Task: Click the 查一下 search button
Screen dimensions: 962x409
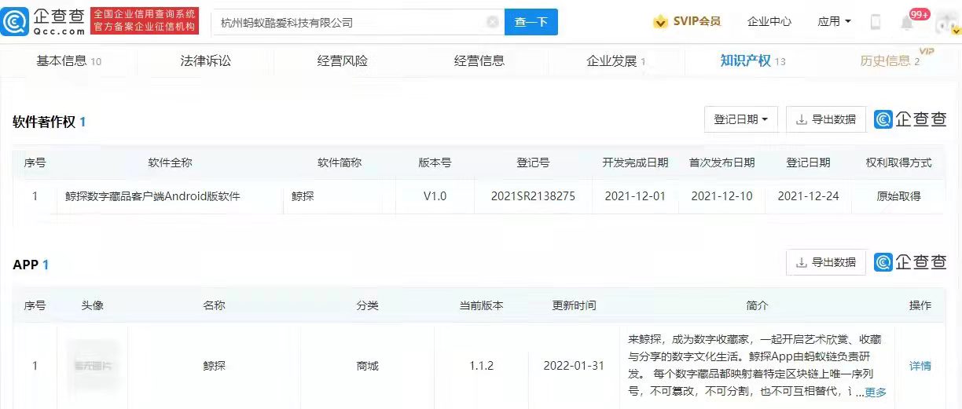Action: tap(531, 22)
